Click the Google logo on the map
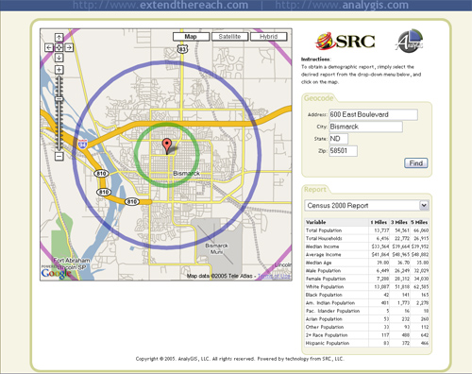 tap(56, 274)
